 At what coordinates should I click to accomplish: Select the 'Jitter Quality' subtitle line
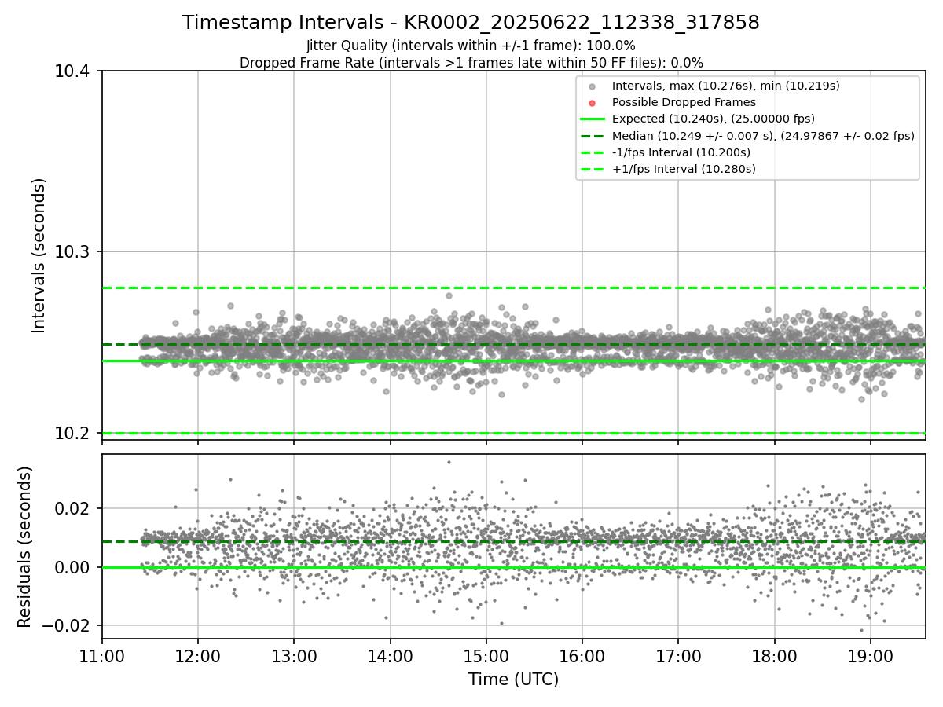(471, 46)
